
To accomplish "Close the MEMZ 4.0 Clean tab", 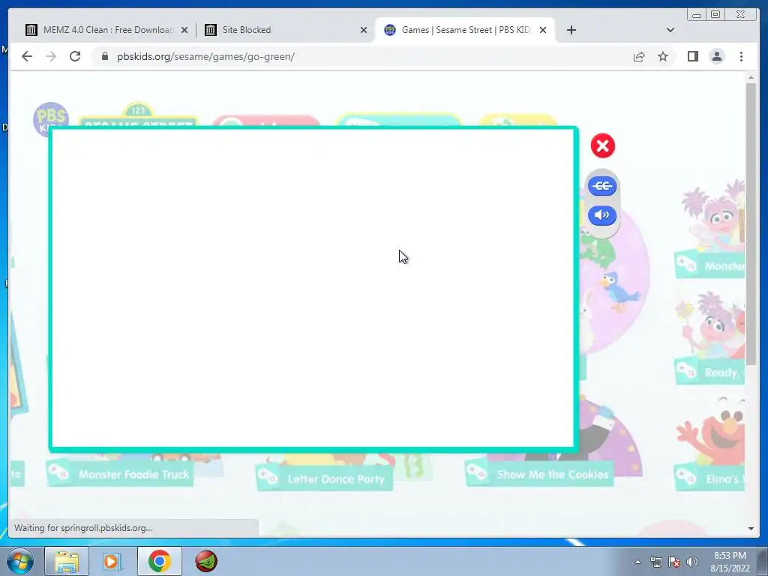I will (184, 30).
